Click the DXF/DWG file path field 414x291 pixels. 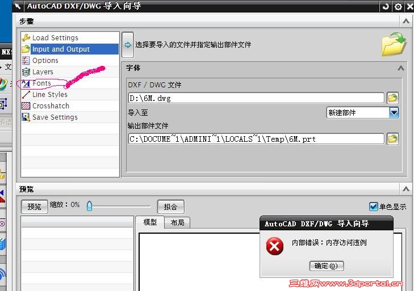(256, 98)
